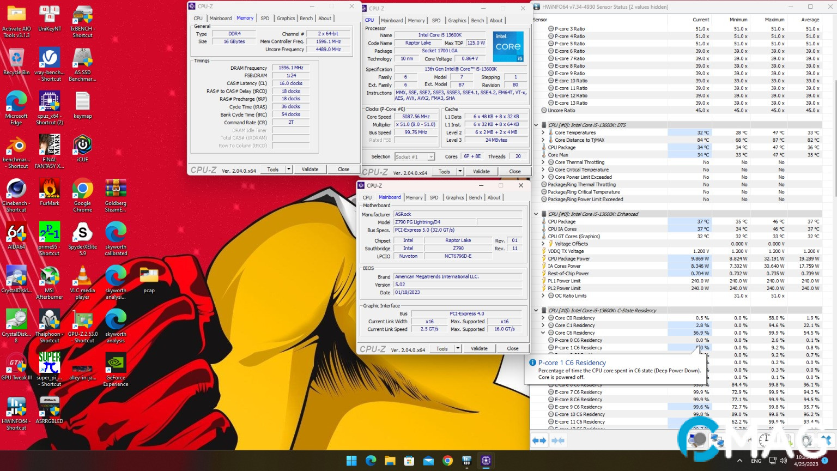The width and height of the screenshot is (837, 471).
Task: Select Bench tab in CPU-Z CPU window
Action: pyautogui.click(x=477, y=20)
